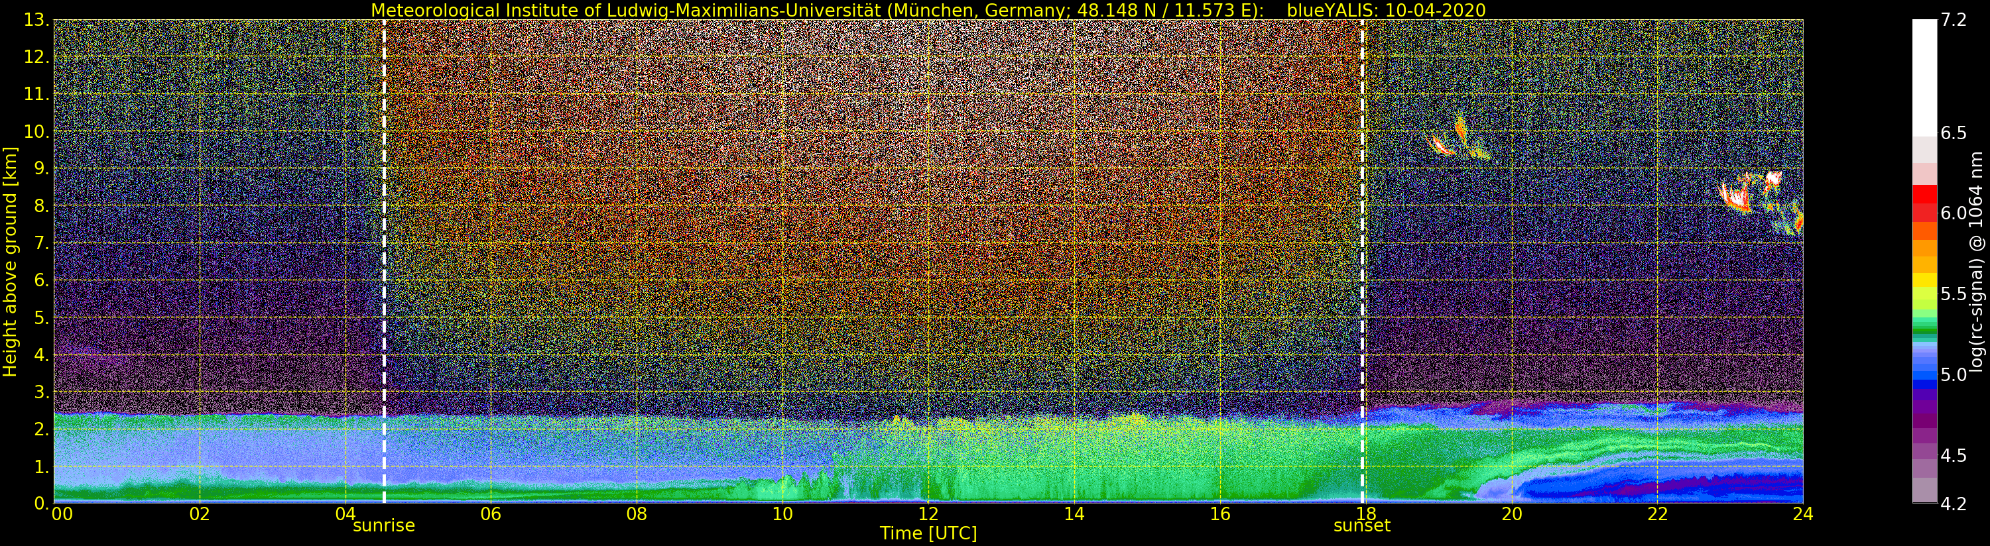Viewport: 1990px width, 546px height.
Task: Click the y-axis tick label 2
Action: (x=40, y=429)
